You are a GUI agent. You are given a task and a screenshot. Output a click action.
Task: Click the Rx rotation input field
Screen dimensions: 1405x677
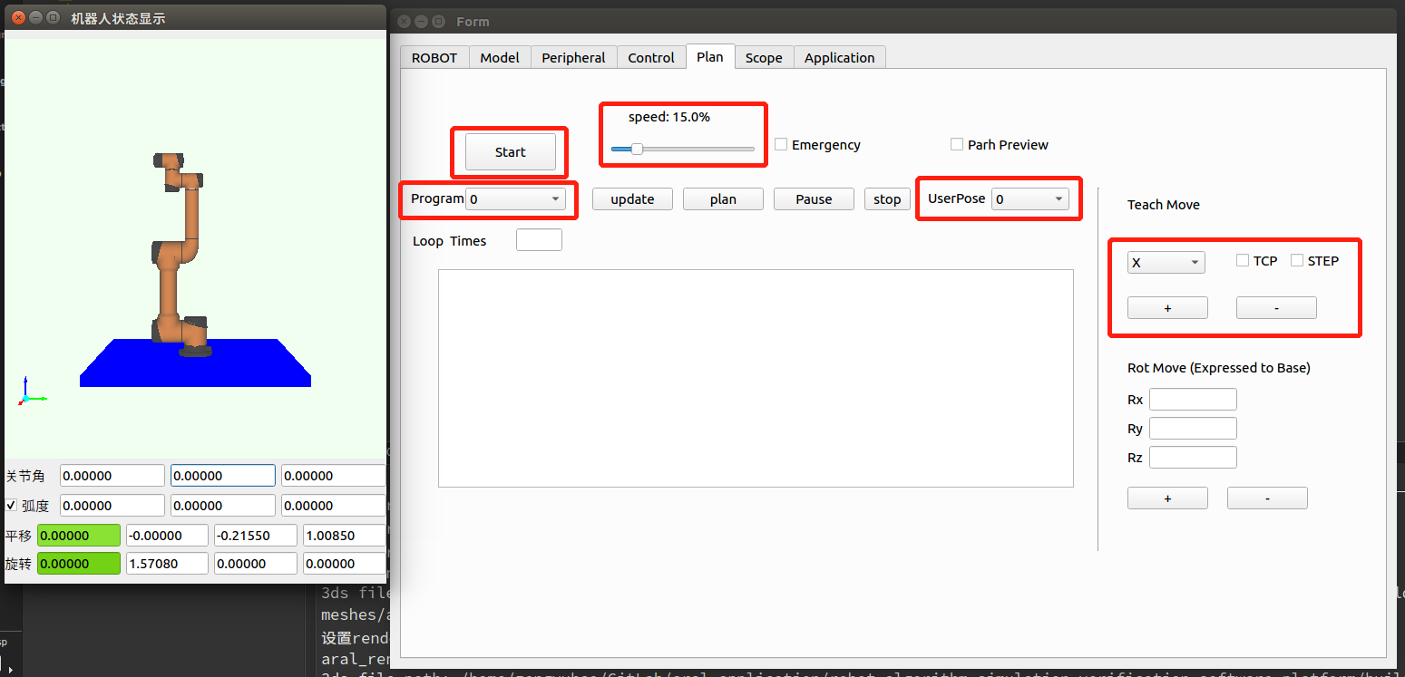point(1193,399)
